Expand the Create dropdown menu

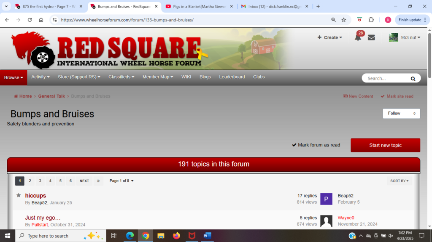329,37
